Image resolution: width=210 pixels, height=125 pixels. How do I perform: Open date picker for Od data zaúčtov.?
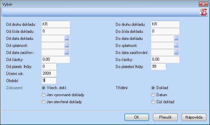pos(67,53)
